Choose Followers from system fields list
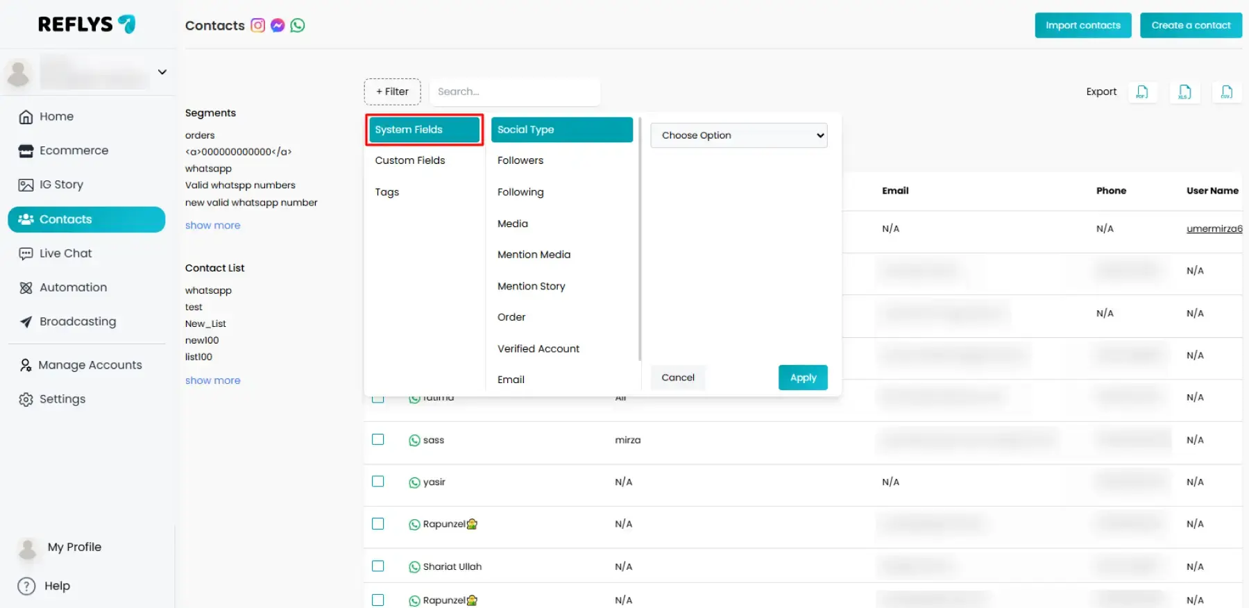 pos(520,160)
